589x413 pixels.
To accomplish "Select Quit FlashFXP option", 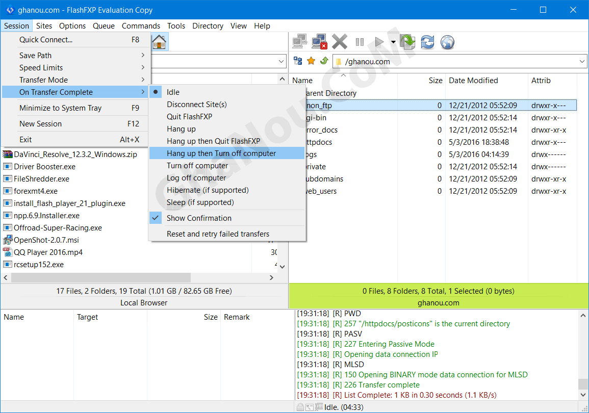I will pyautogui.click(x=227, y=117).
